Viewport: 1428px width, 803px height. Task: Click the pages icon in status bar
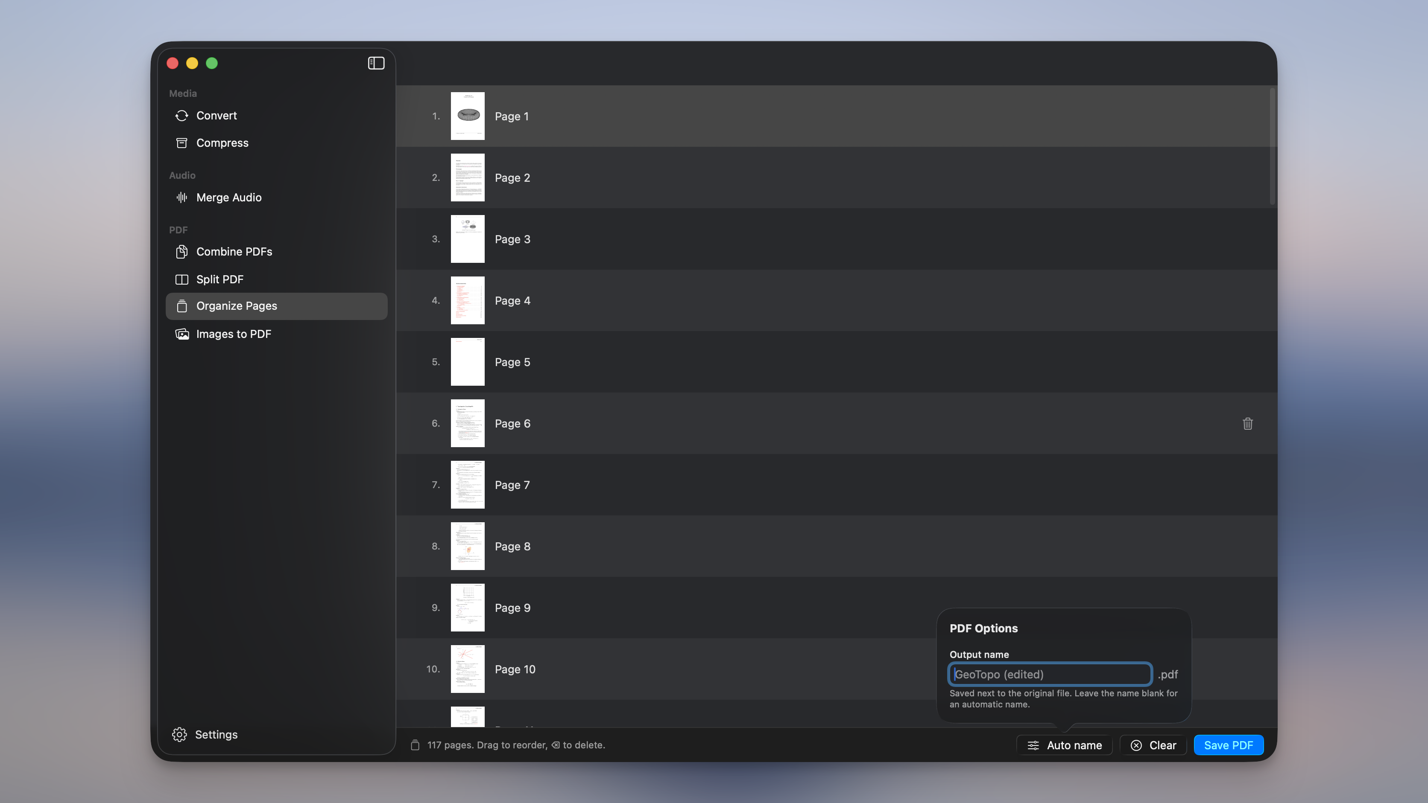[x=415, y=745]
